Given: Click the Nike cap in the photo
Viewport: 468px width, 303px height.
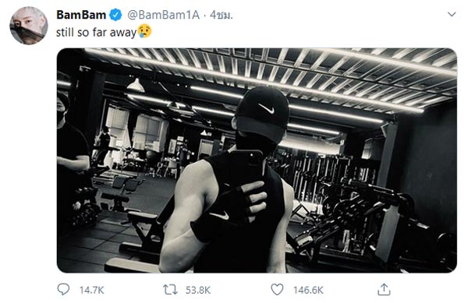Looking at the screenshot, I should [x=263, y=113].
